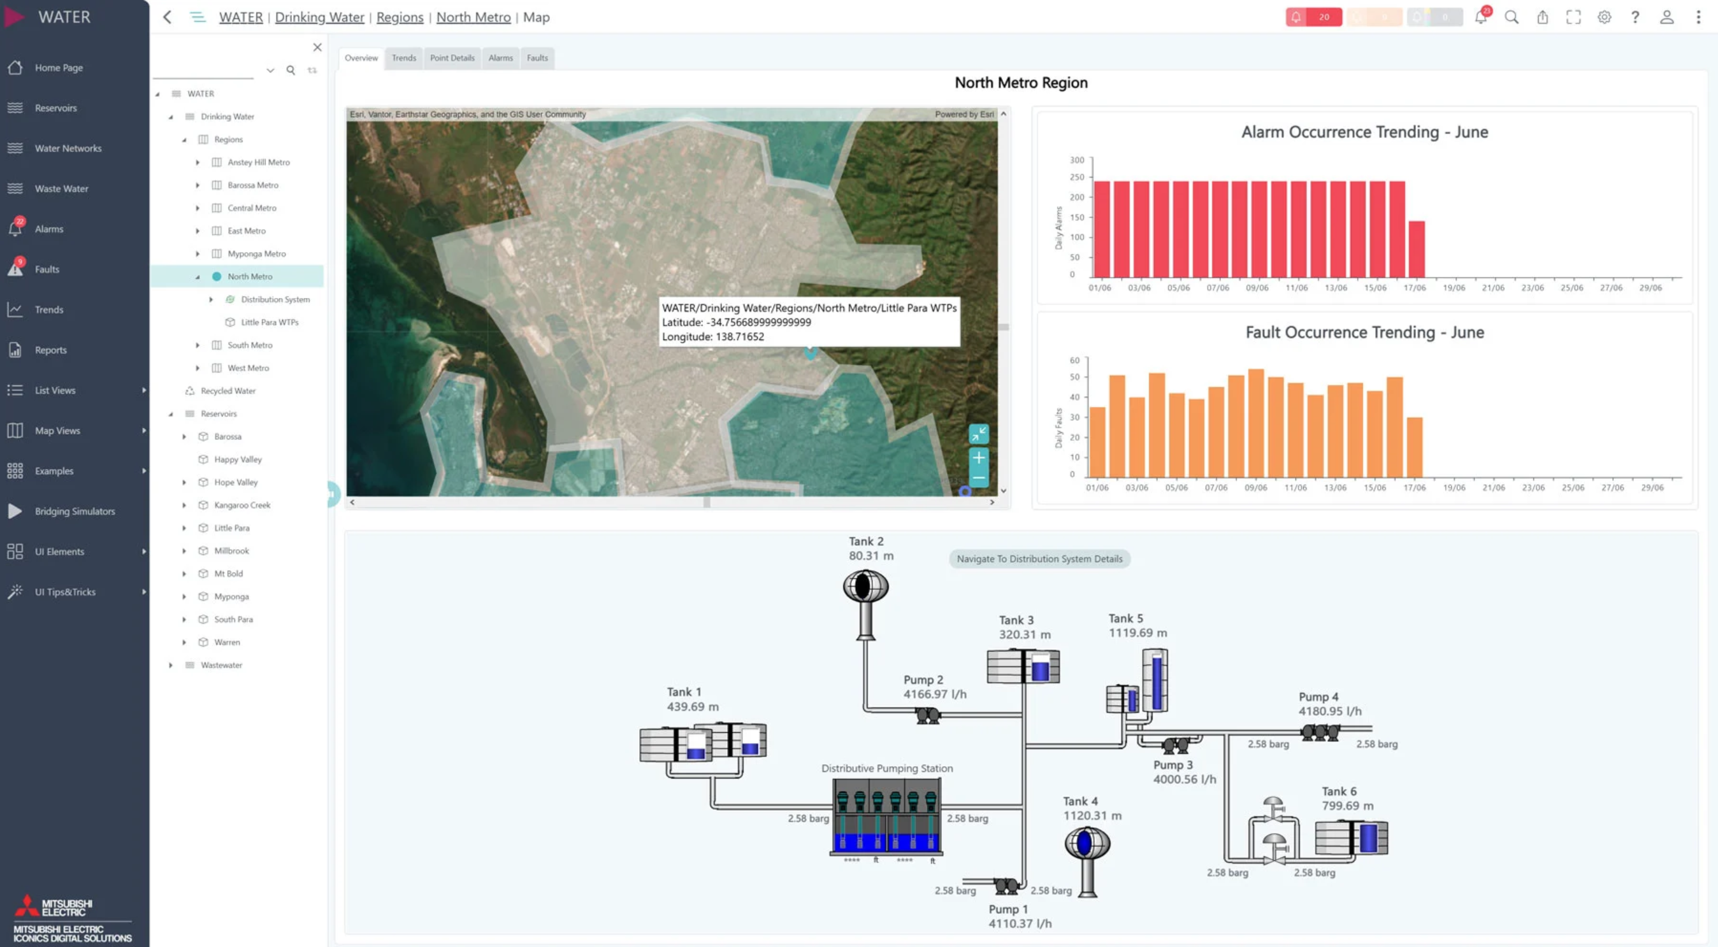The height and width of the screenshot is (947, 1718).
Task: Click the map horizontal scrollbar
Action: point(672,502)
